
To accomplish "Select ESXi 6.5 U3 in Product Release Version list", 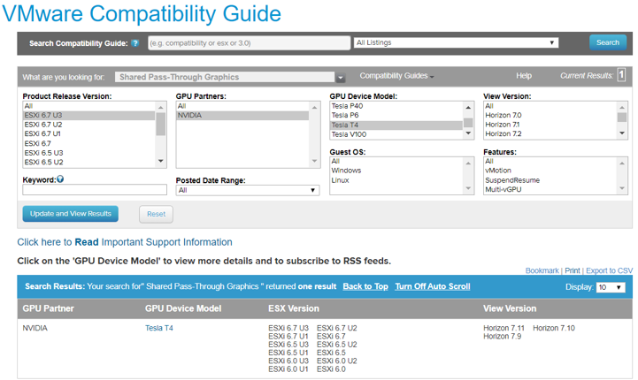I will tap(89, 153).
